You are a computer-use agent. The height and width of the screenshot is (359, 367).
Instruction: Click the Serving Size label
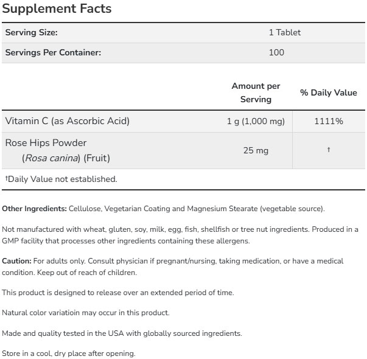pos(32,33)
